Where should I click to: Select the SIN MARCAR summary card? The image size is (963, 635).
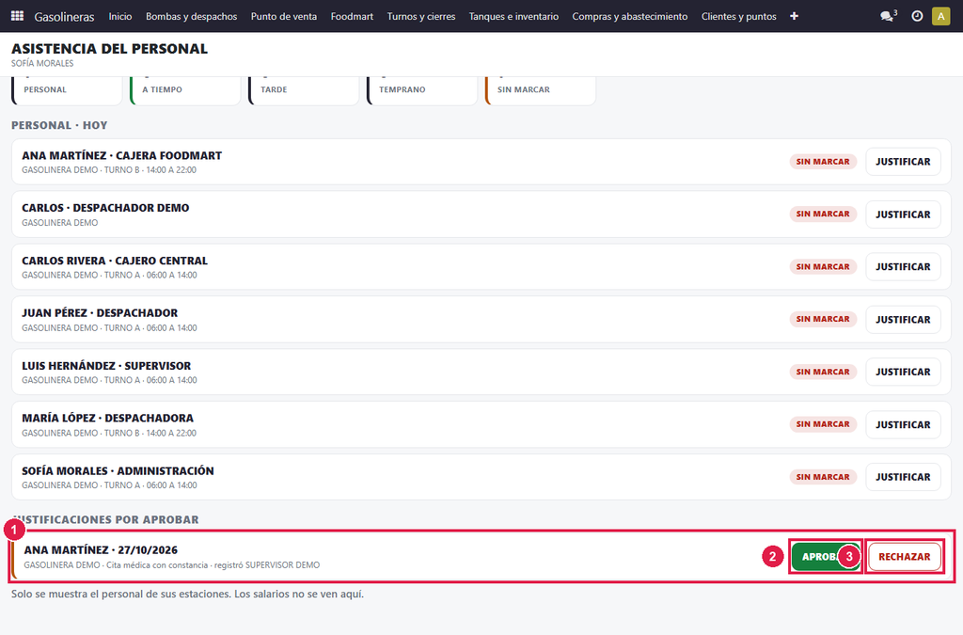[541, 90]
